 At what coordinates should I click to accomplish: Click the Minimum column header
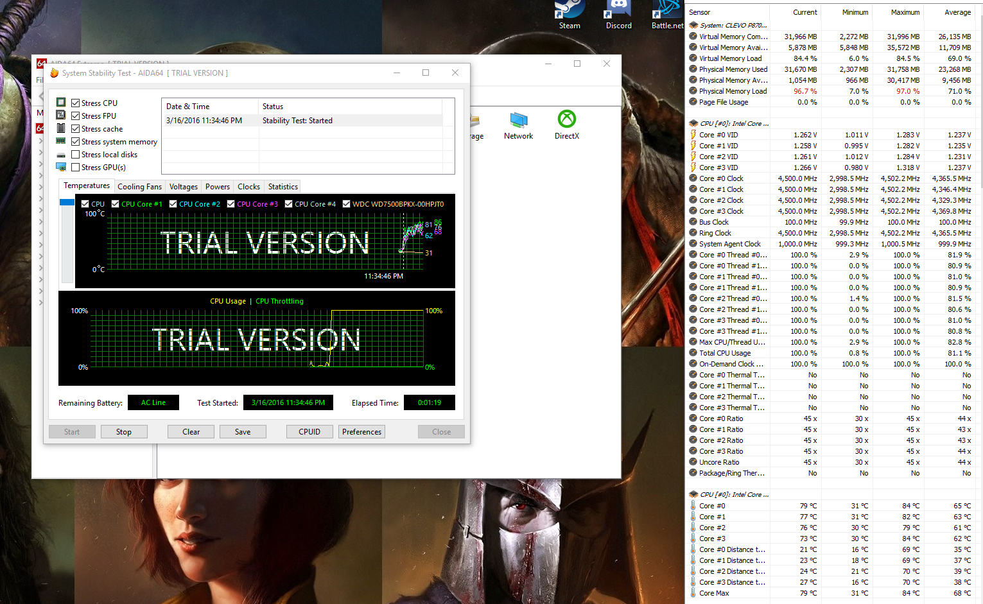pyautogui.click(x=846, y=12)
